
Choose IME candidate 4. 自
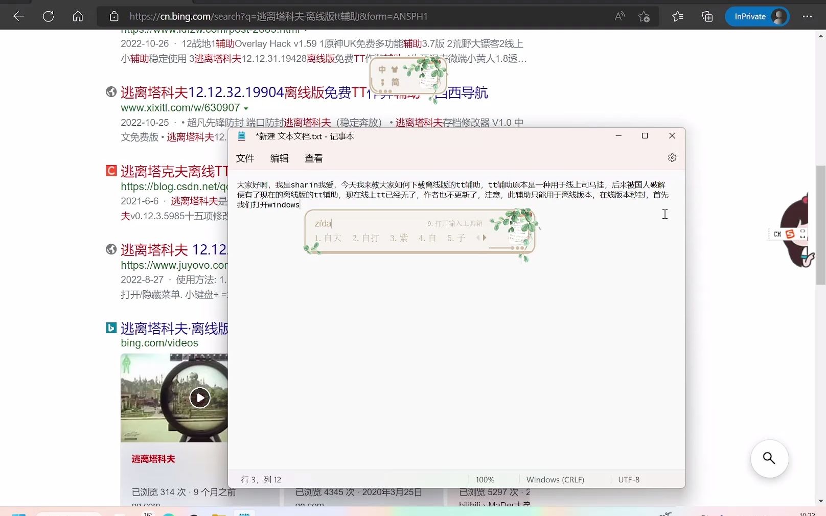pyautogui.click(x=427, y=238)
